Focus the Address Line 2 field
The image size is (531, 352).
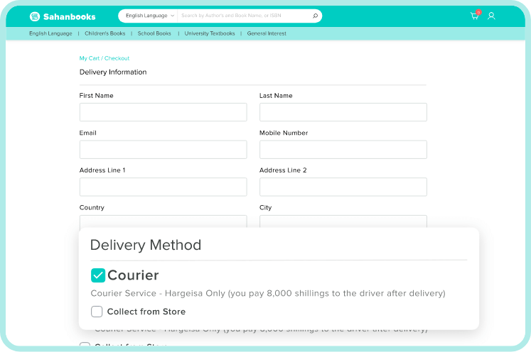tap(343, 187)
